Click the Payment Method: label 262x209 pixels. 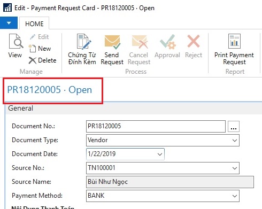coord(37,196)
